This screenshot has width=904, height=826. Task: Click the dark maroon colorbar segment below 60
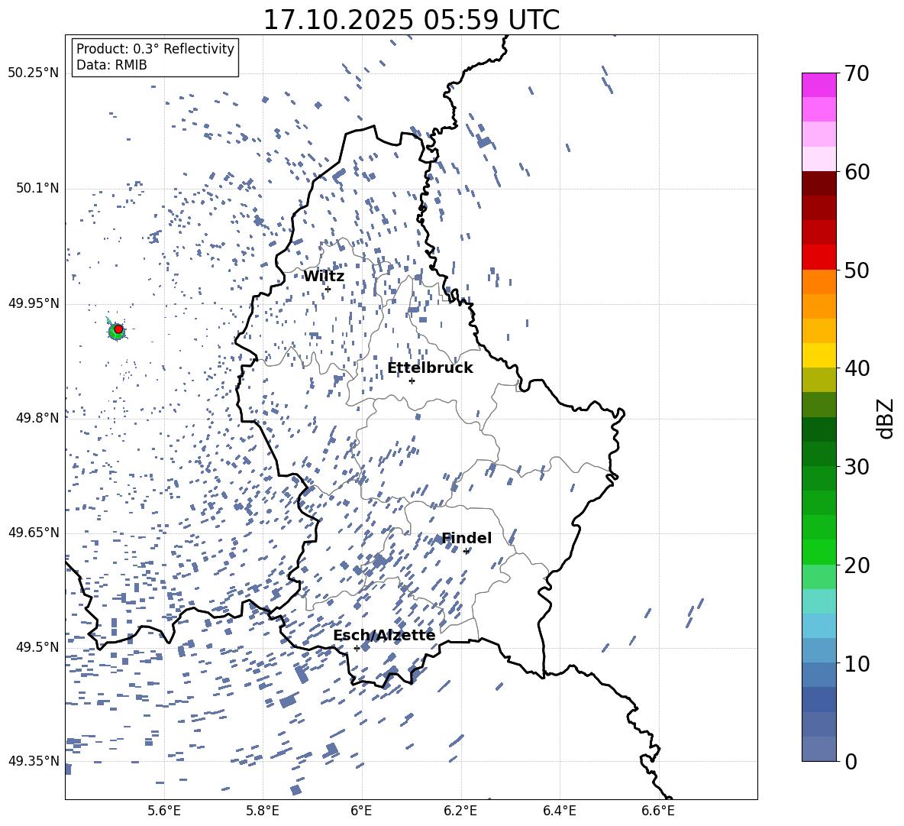[x=819, y=183]
